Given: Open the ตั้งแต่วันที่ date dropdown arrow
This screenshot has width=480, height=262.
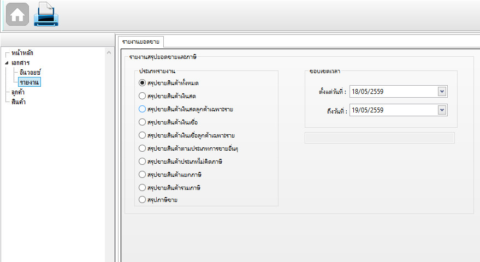Looking at the screenshot, I should [x=442, y=92].
